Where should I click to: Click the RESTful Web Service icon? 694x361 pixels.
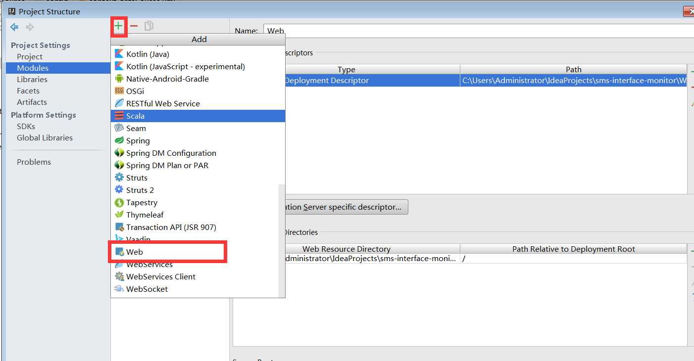(x=119, y=103)
